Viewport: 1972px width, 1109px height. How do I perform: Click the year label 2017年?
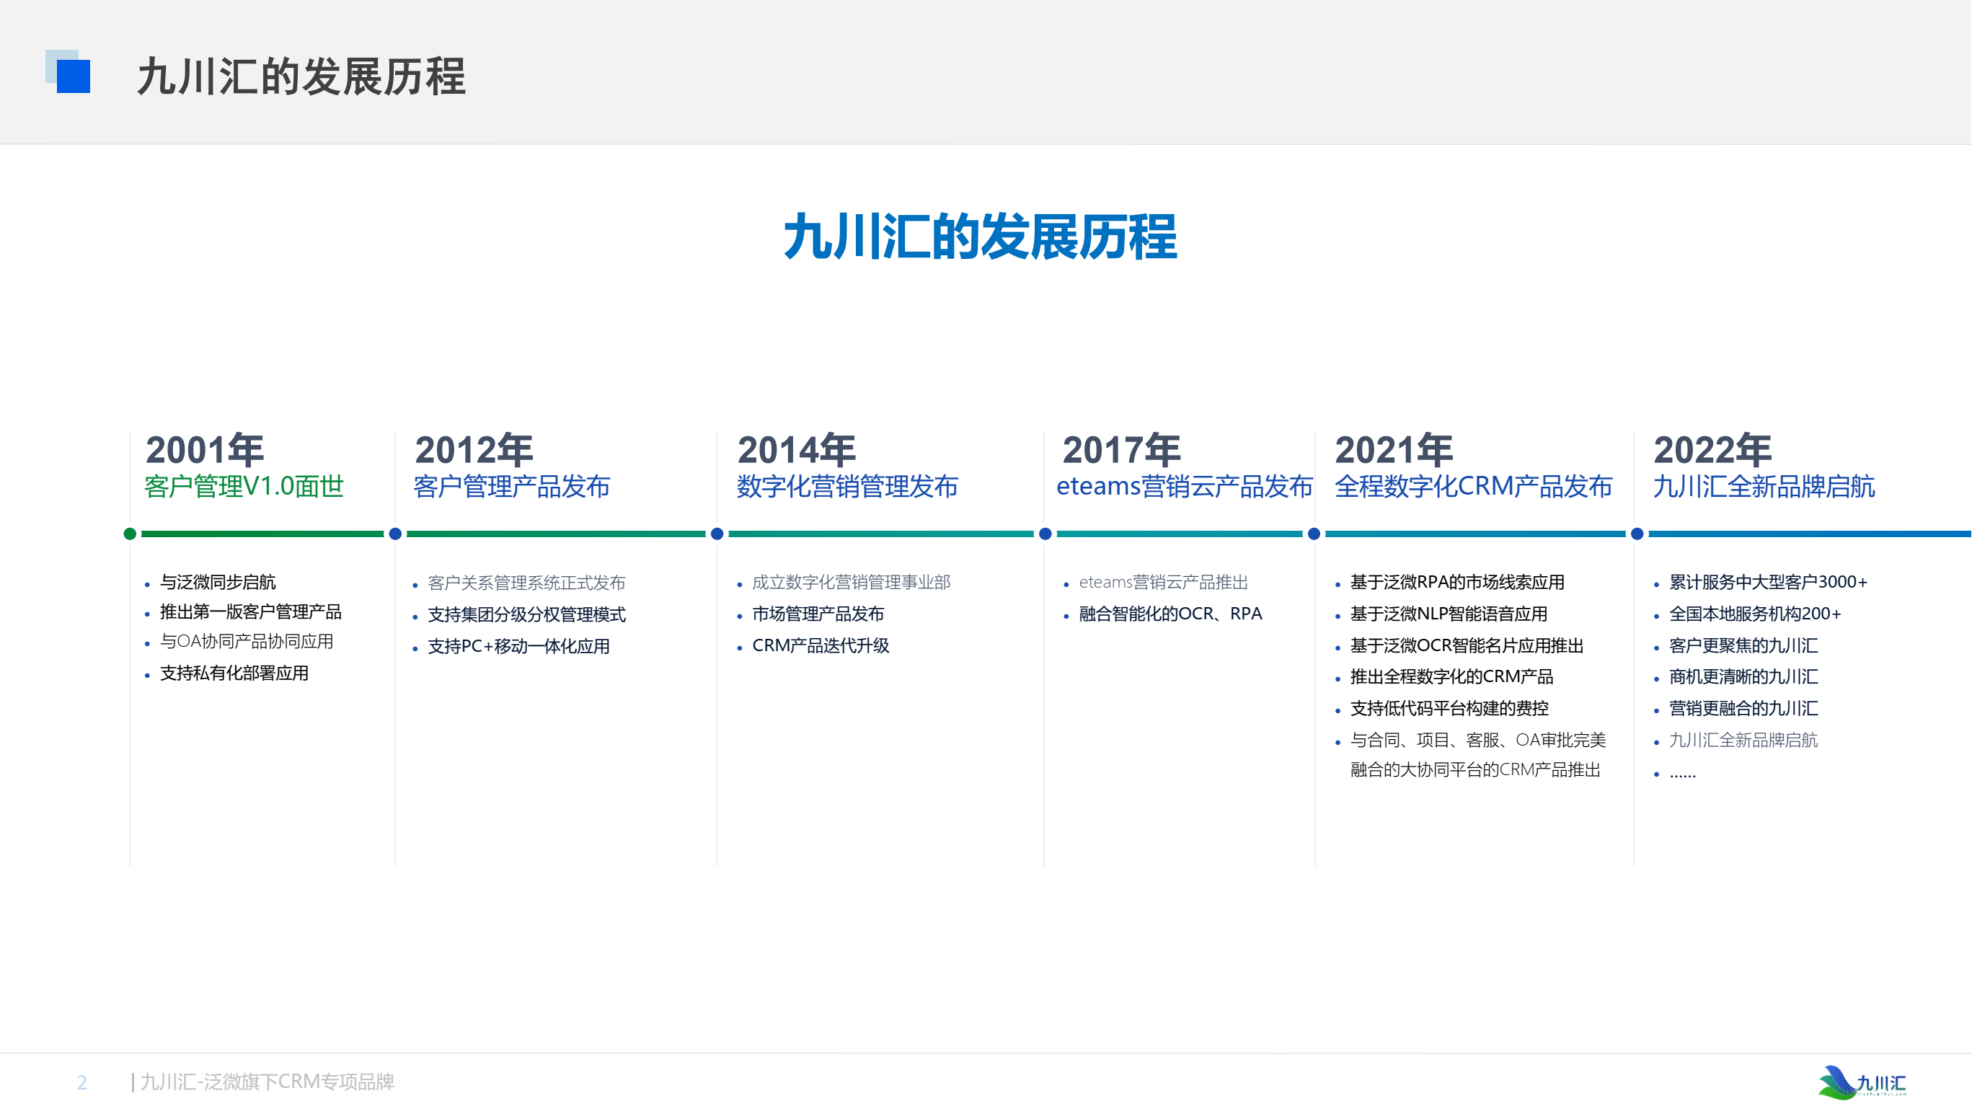pyautogui.click(x=1122, y=450)
